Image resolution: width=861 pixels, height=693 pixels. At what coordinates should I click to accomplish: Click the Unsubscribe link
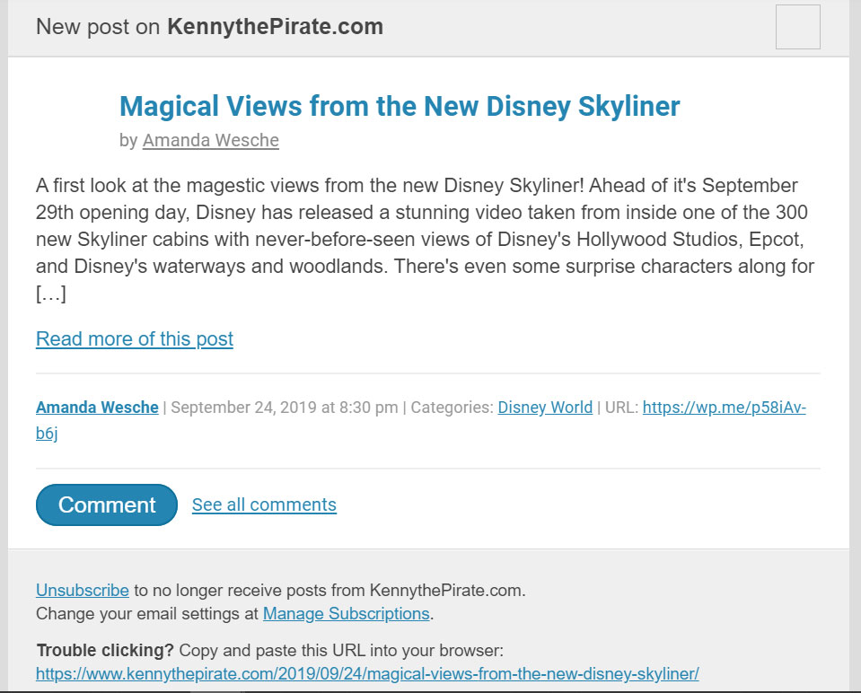[83, 591]
